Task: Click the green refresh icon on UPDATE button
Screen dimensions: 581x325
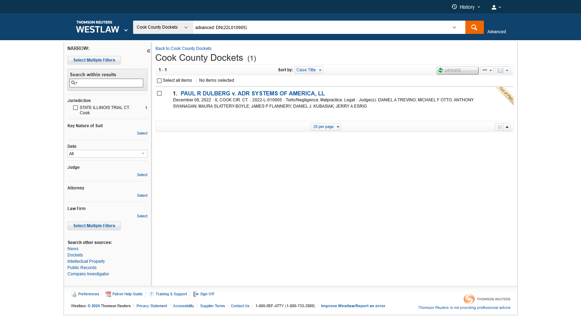Action: pos(441,70)
